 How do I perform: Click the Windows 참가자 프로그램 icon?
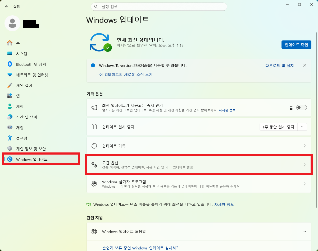tap(94, 184)
